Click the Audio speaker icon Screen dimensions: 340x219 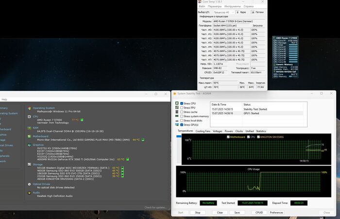coord(29,192)
